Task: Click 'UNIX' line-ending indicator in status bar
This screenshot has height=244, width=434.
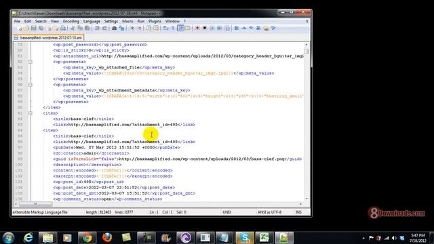Action: click(226, 212)
